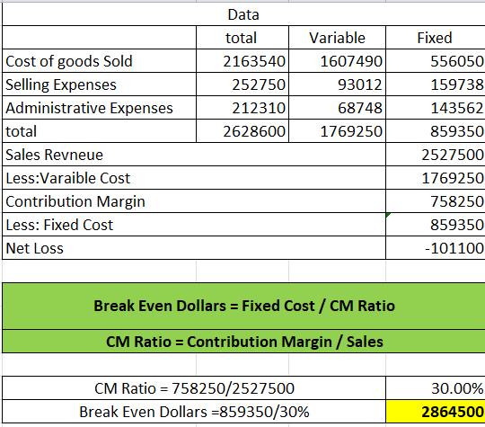
Task: Click the 'Break Even Dollars =859350/30%' cell
Action: 194,412
